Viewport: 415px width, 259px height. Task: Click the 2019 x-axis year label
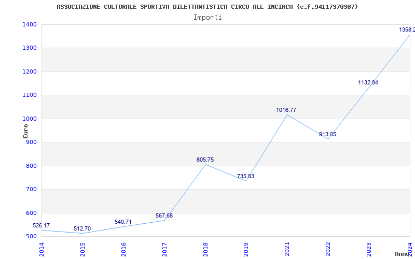tap(246, 250)
